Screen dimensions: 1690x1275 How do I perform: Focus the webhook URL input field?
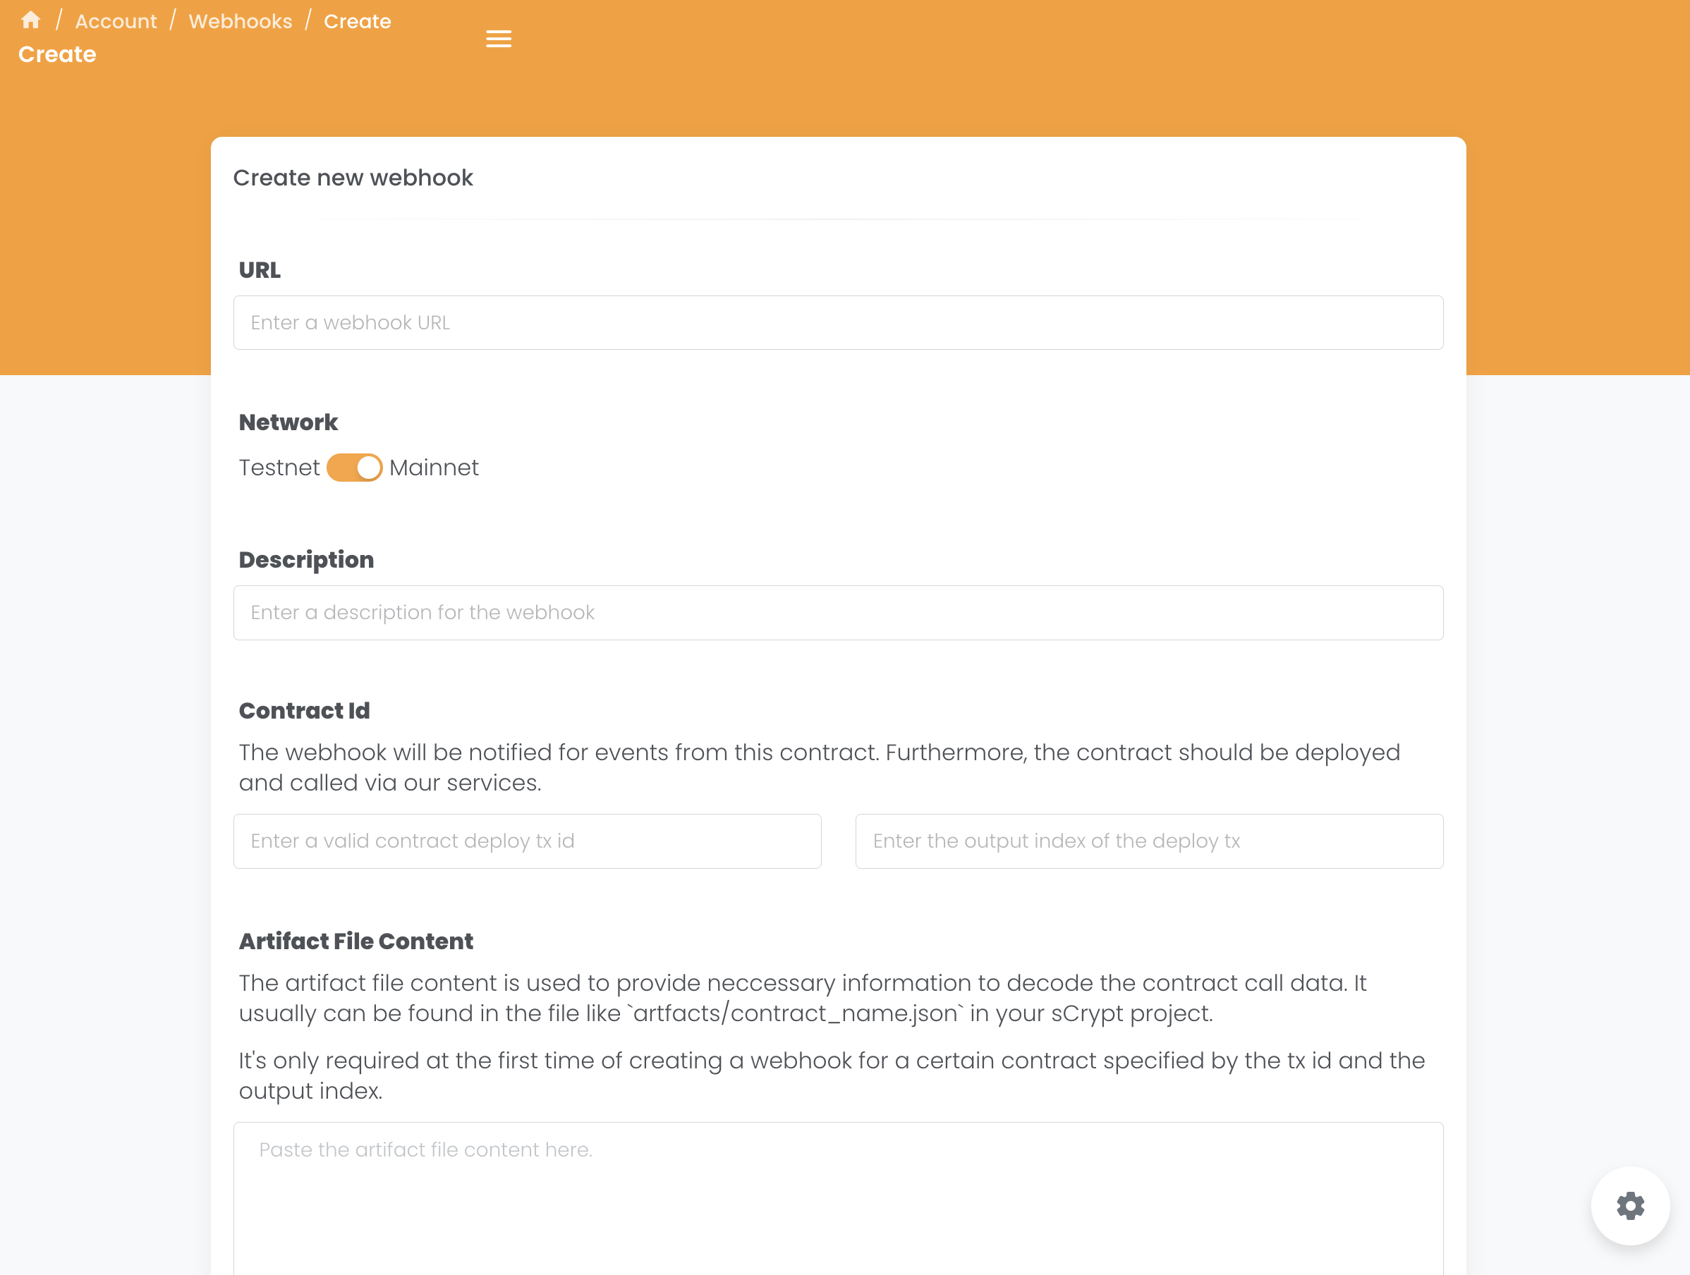tap(838, 322)
